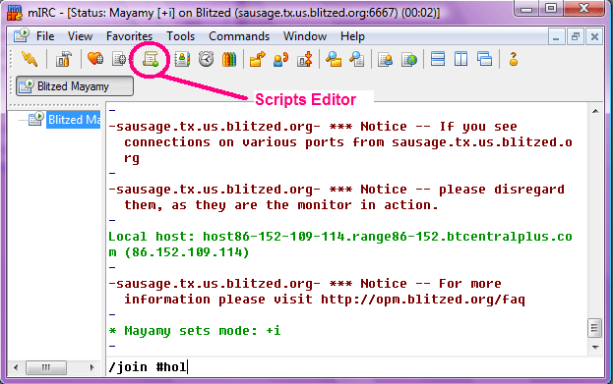This screenshot has width=613, height=384.
Task: Open Favorites via the heart icon
Action: click(x=95, y=59)
